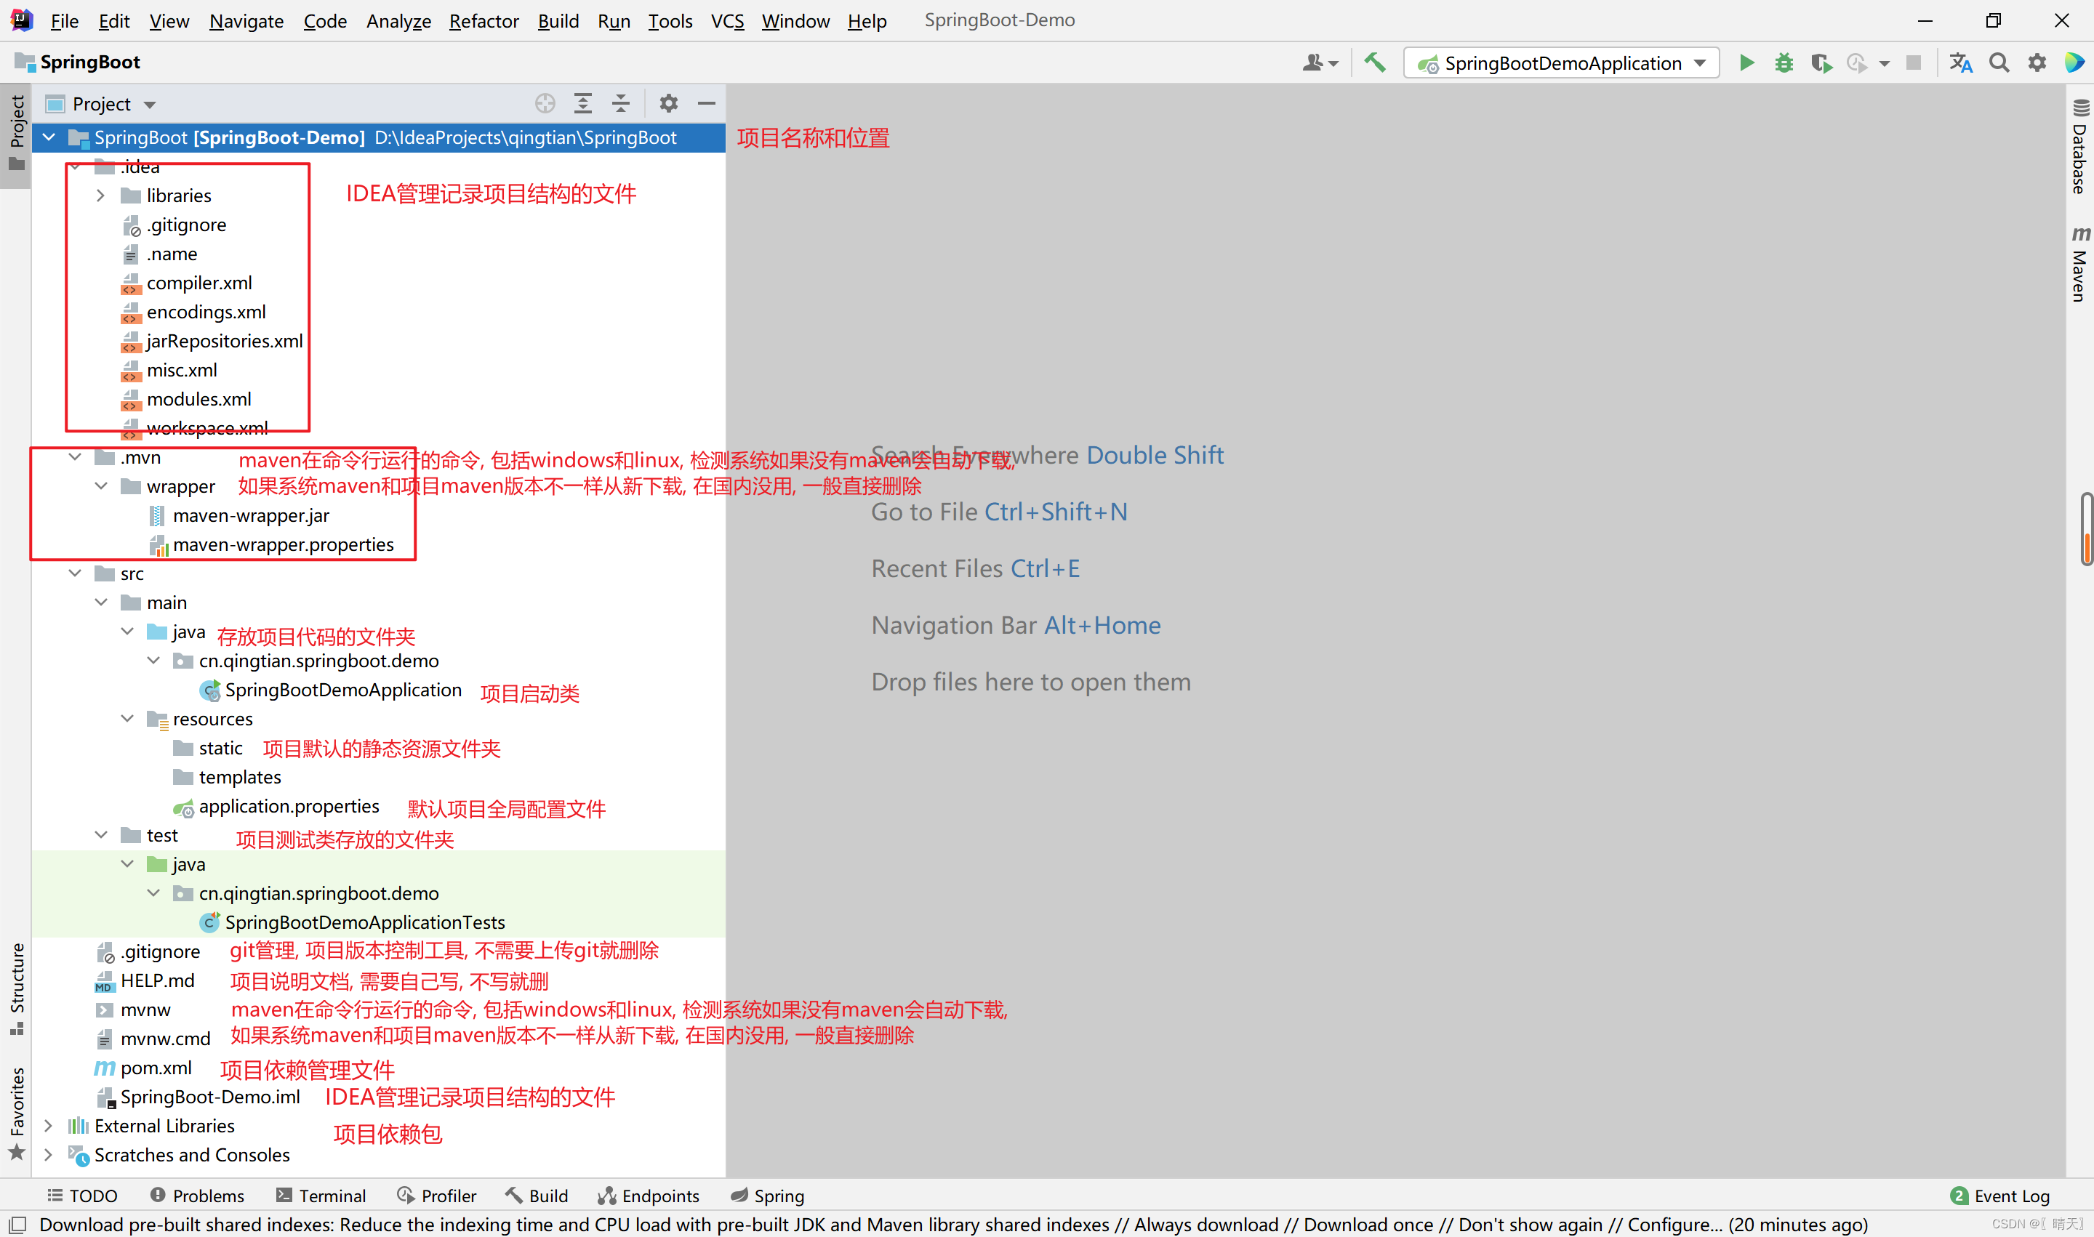Open the SpringBootDemoApplication run configuration dropdown
The height and width of the screenshot is (1237, 2094).
(1561, 63)
